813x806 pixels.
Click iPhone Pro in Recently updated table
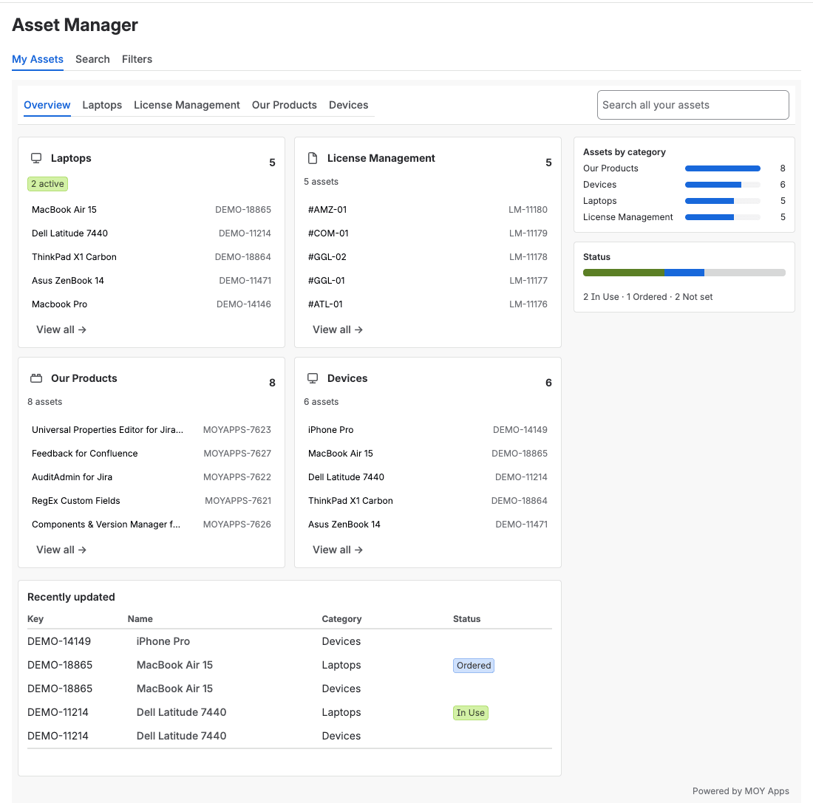pos(163,642)
